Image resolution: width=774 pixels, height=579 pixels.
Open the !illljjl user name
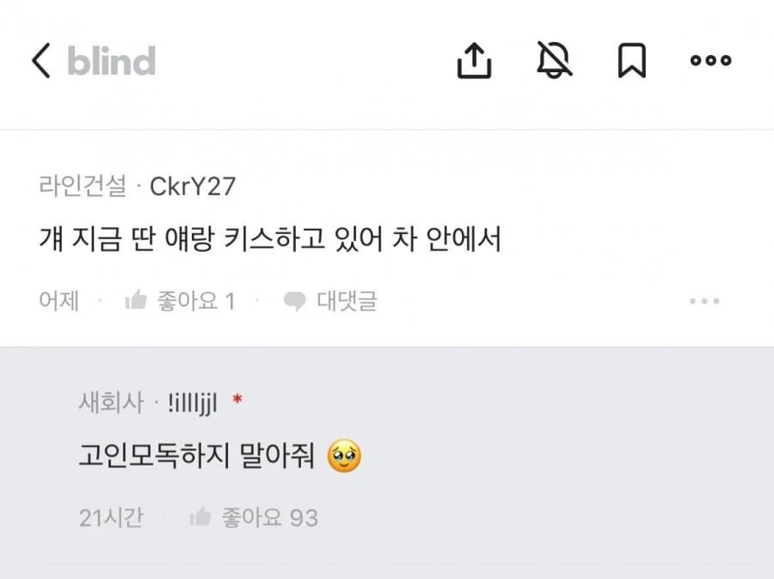tap(193, 402)
